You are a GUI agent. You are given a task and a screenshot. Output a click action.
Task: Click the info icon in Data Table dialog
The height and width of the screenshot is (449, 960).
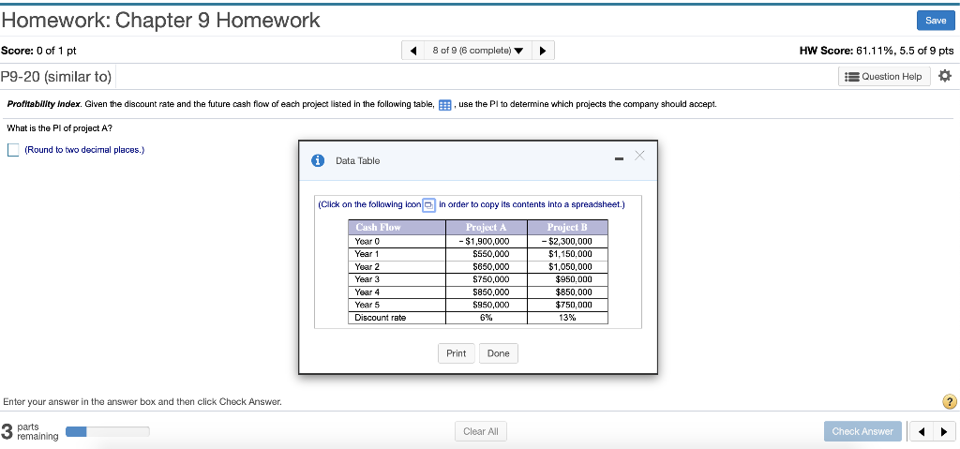coord(317,160)
